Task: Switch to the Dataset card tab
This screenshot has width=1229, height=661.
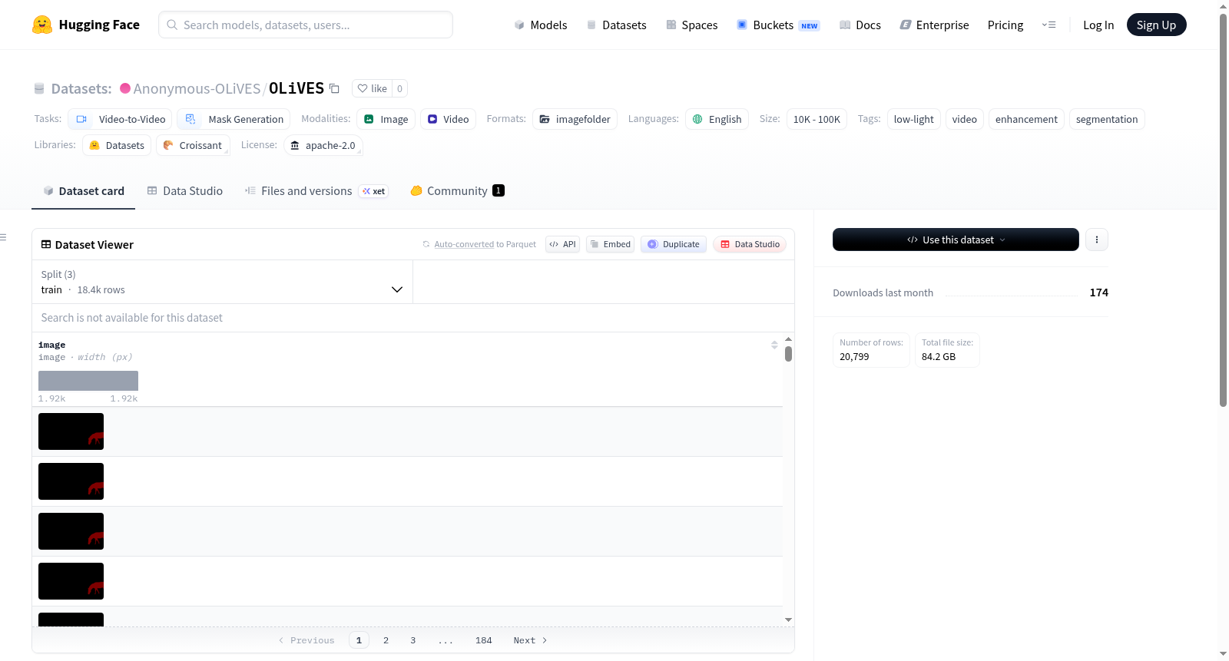Action: click(x=83, y=191)
